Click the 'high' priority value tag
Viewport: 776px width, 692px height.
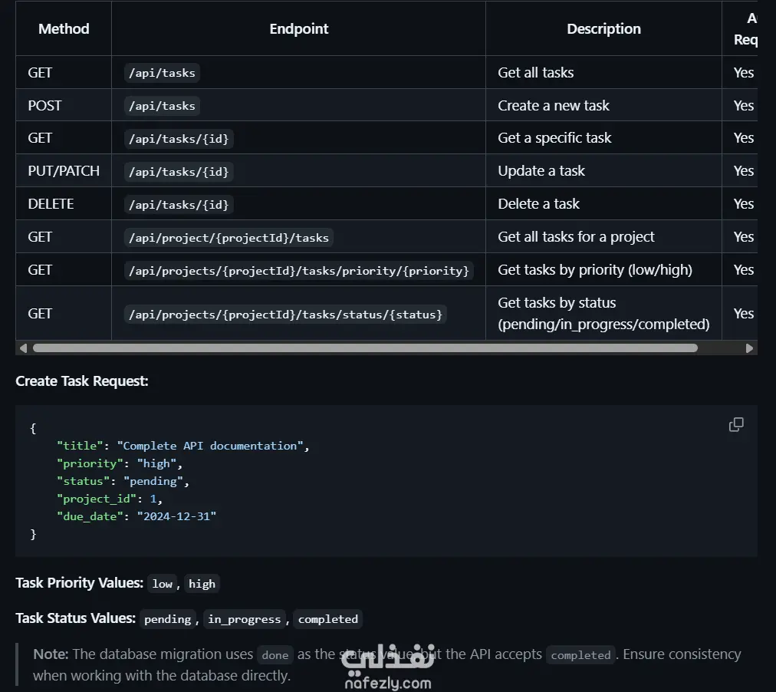202,584
